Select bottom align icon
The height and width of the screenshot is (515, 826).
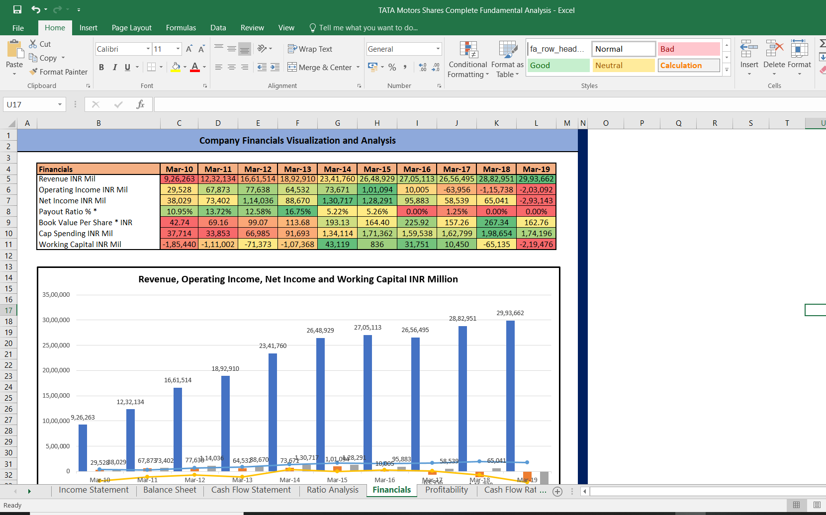pos(244,49)
